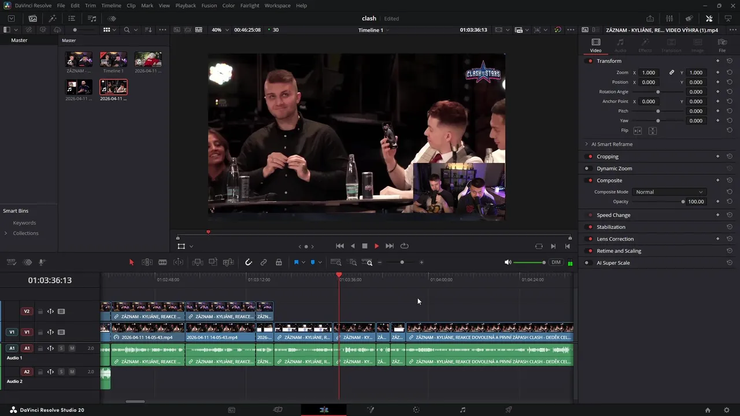Open the Mixer icon in top bar

669,18
